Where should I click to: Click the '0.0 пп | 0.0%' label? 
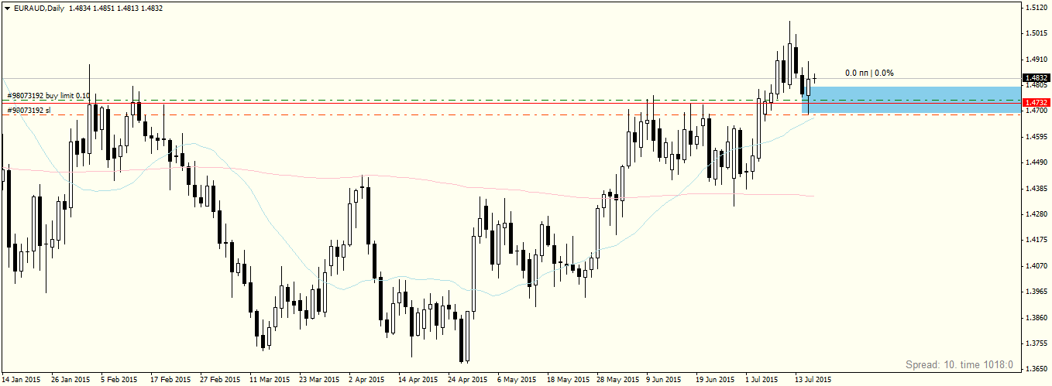click(x=869, y=73)
